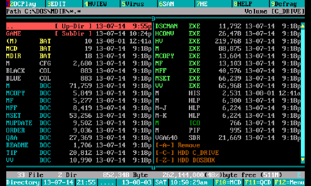Click the A drive Remove entry
This screenshot has width=311, height=186.
(x=176, y=145)
